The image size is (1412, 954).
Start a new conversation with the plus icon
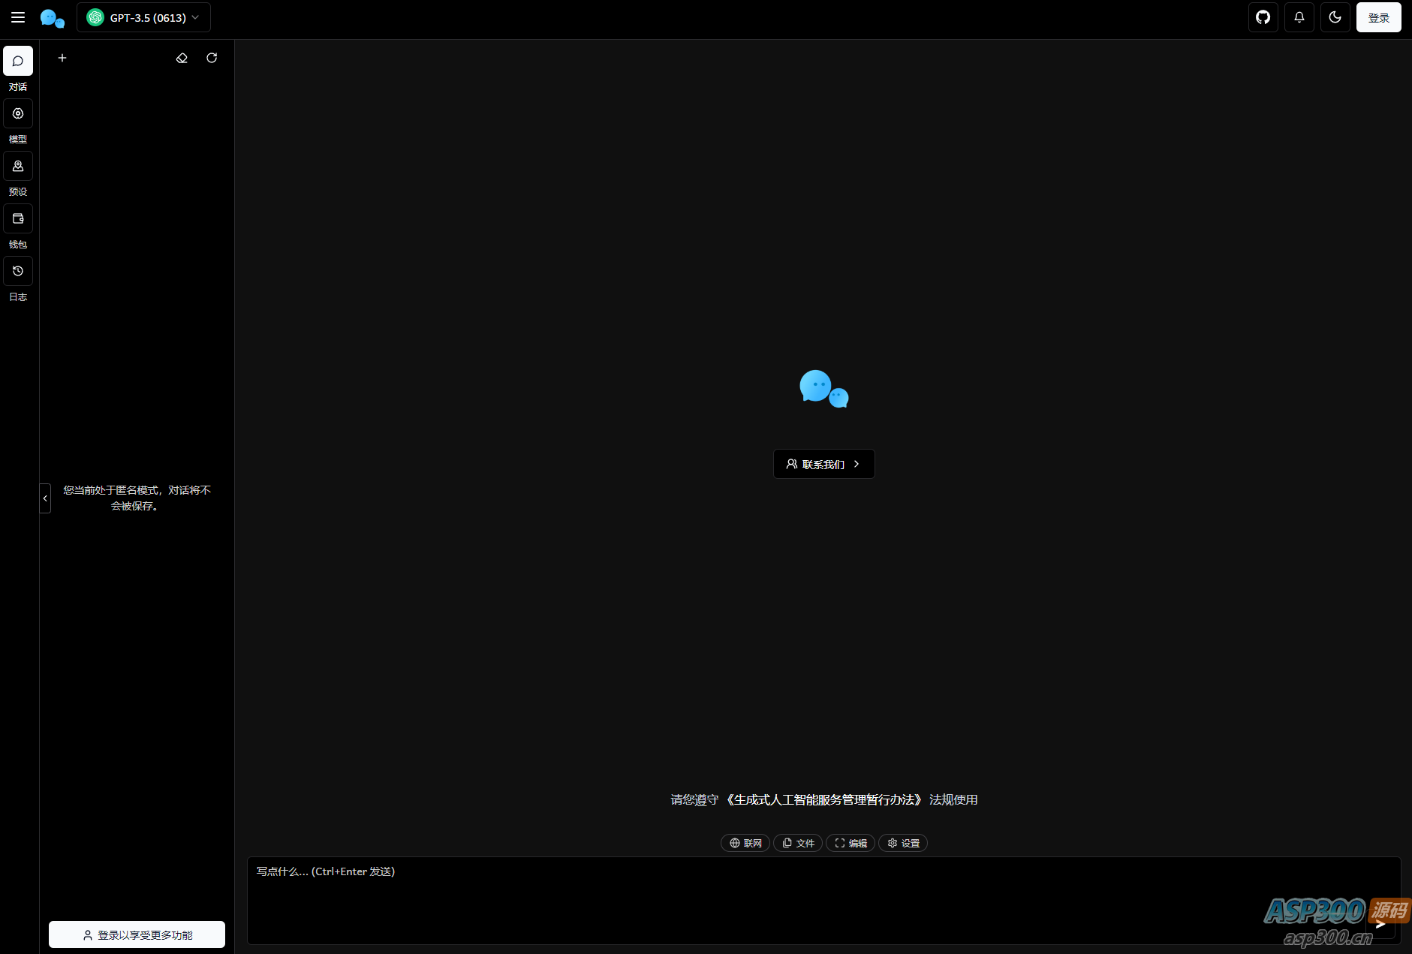pos(62,58)
